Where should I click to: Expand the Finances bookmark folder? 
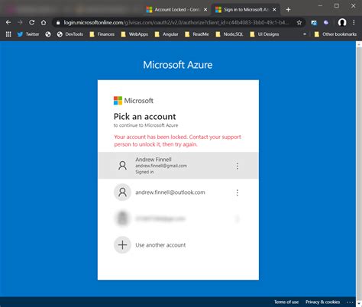tap(102, 34)
